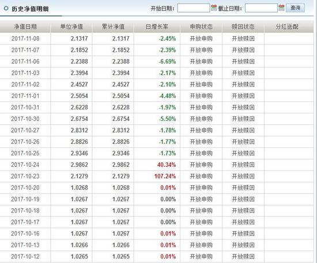Image resolution: width=317 pixels, height=263 pixels.
Task: Select the date 2017-10-13
Action: coord(25,245)
